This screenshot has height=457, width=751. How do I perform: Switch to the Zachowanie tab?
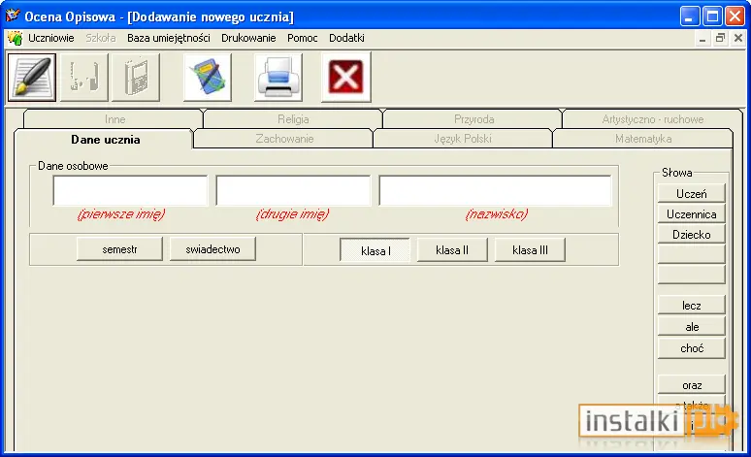pyautogui.click(x=284, y=139)
